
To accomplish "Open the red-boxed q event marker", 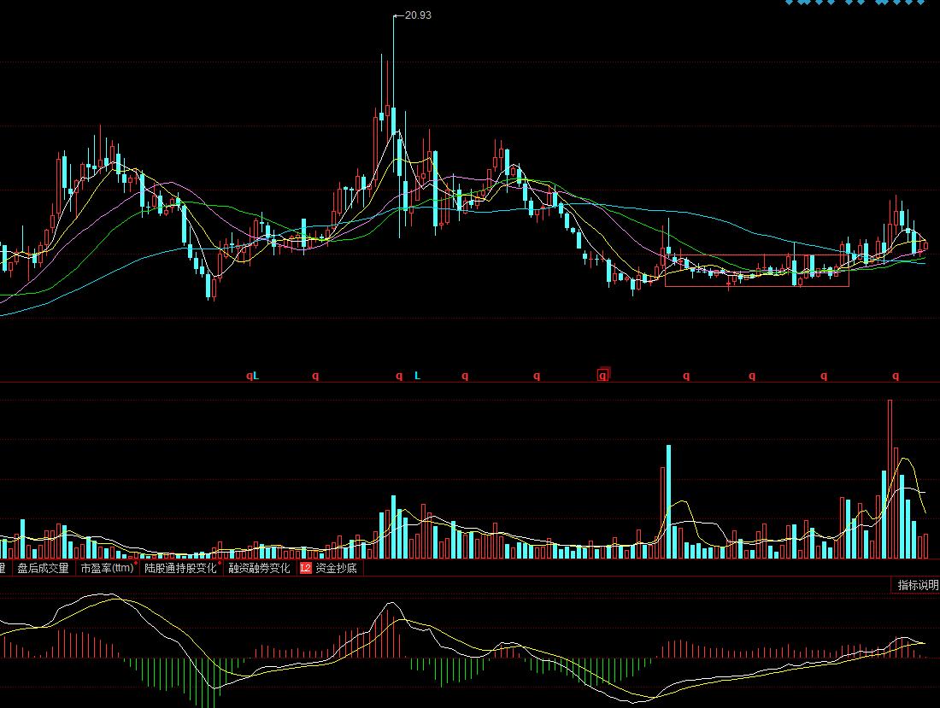I will tap(603, 375).
